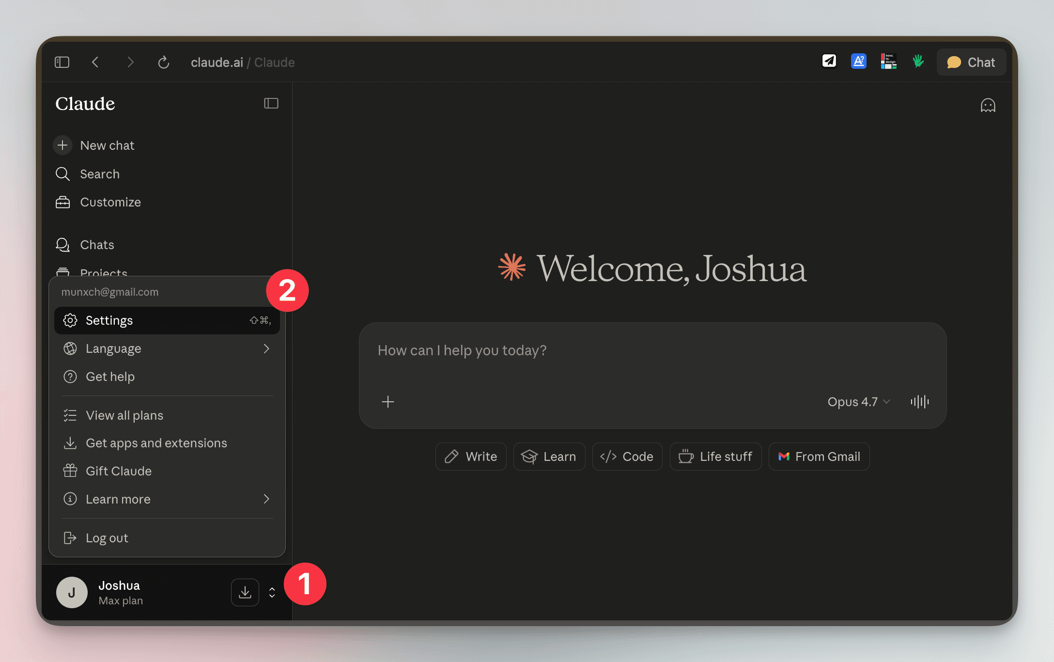Choose the Code suggestion chip
Viewport: 1054px width, 662px height.
627,457
